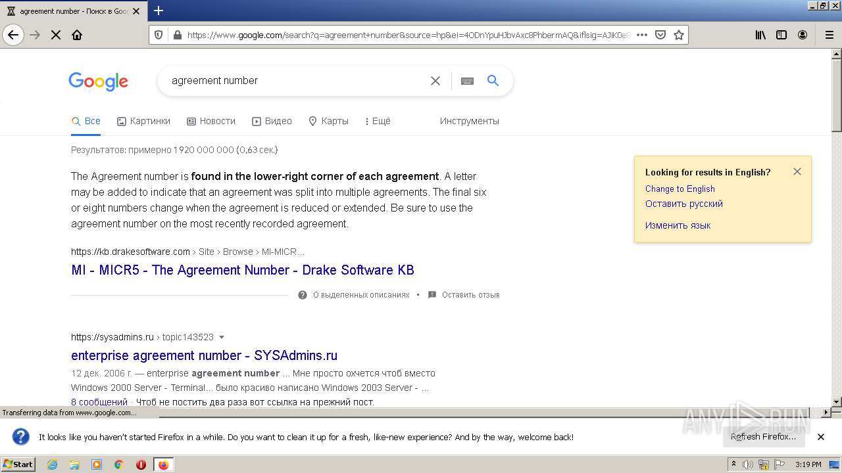This screenshot has width=842, height=473.
Task: Click the tracking protection shield icon
Action: point(158,35)
